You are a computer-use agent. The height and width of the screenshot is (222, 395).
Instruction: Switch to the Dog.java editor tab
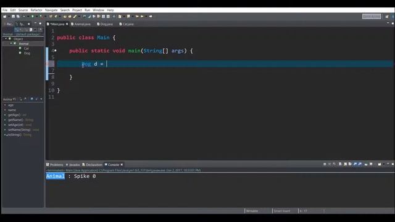tap(105, 24)
